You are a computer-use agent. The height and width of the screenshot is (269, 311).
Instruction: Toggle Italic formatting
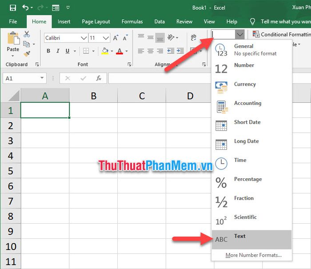[x=58, y=51]
